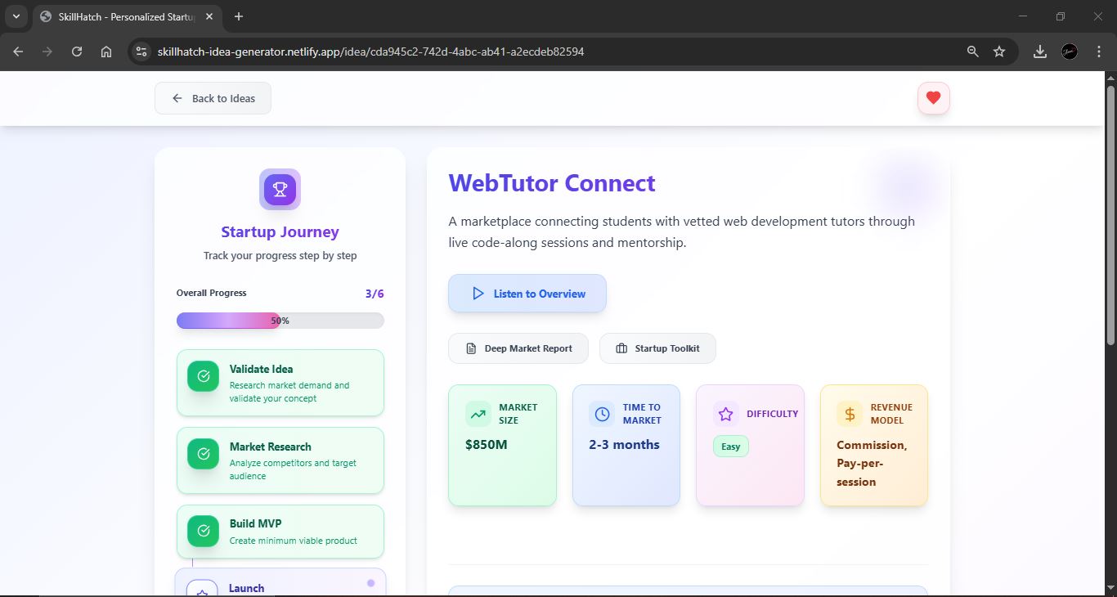This screenshot has width=1117, height=597.
Task: Click the purple trophy icon above Startup Journey
Action: click(x=280, y=189)
